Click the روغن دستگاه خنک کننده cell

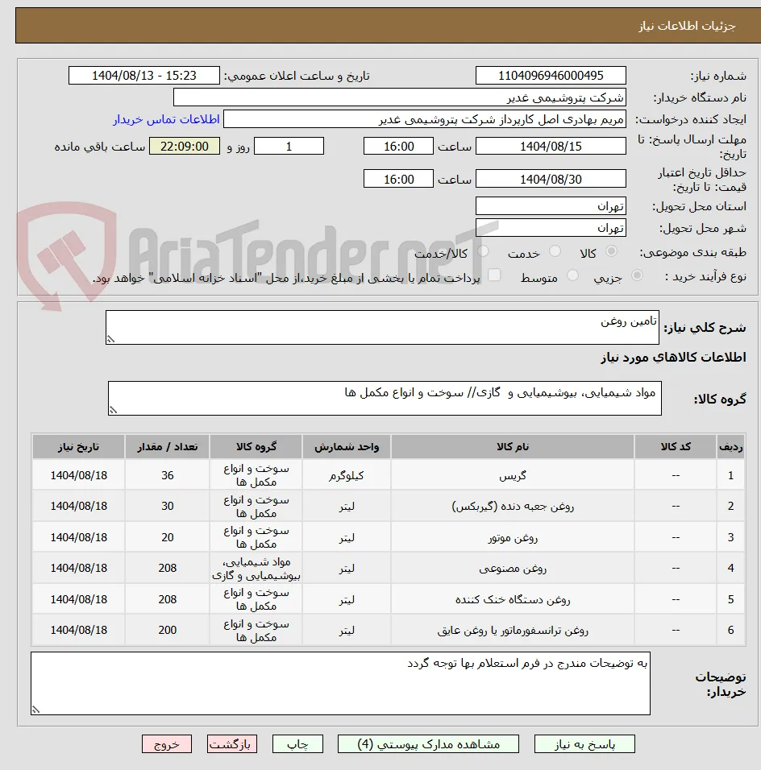click(512, 599)
